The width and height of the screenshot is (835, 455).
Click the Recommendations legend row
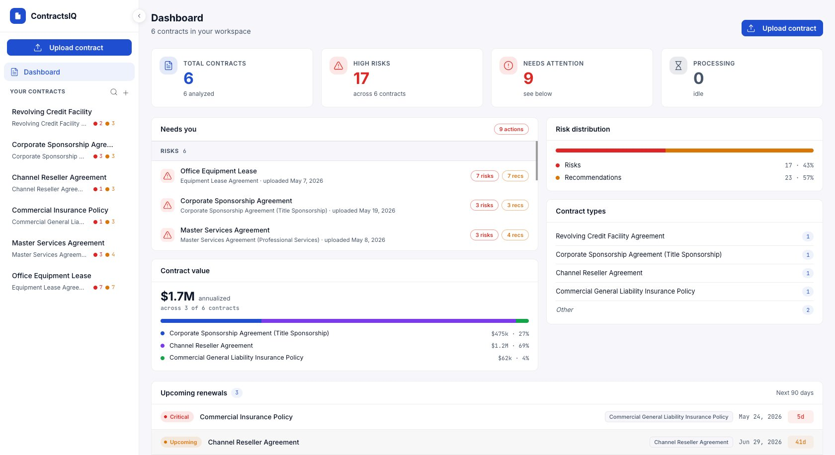point(684,177)
